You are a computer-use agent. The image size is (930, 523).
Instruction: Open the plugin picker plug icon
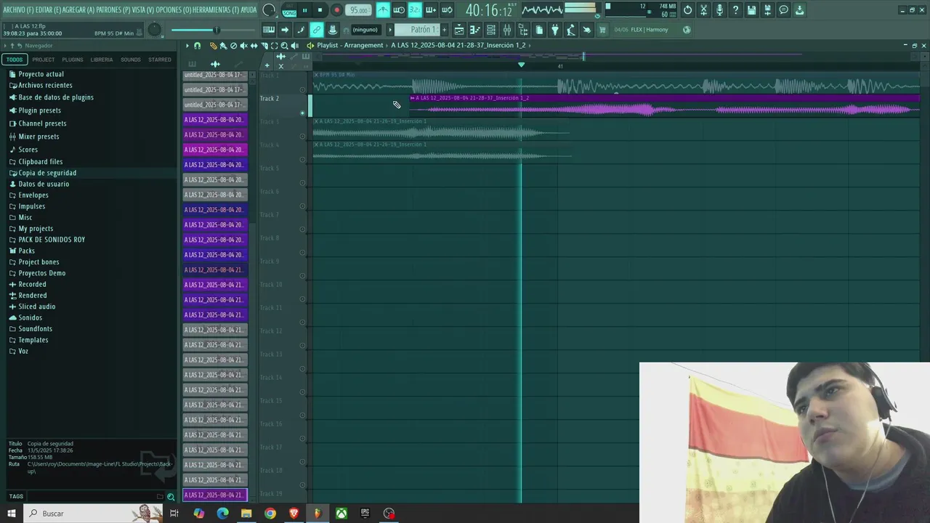pos(554,30)
